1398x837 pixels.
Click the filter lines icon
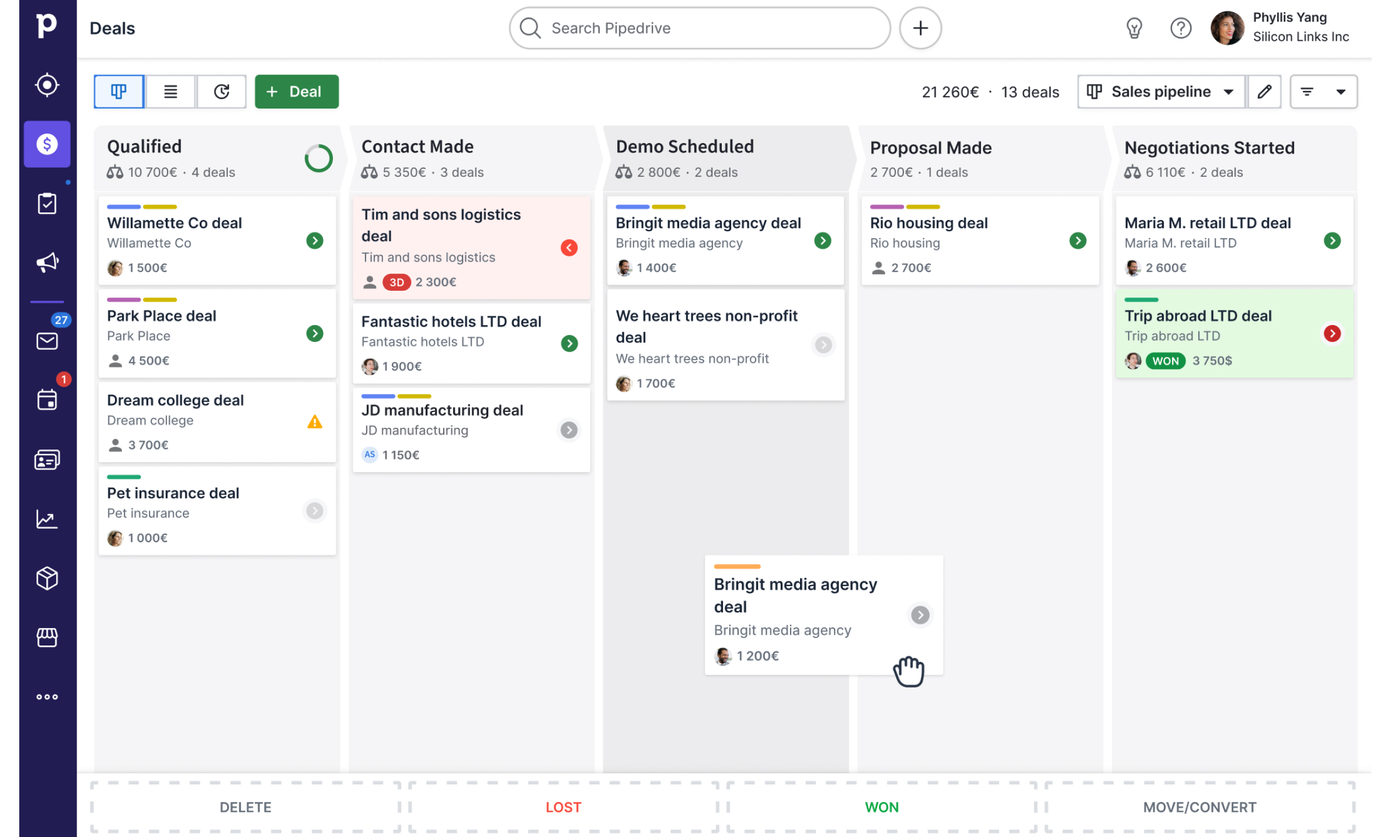[1307, 92]
